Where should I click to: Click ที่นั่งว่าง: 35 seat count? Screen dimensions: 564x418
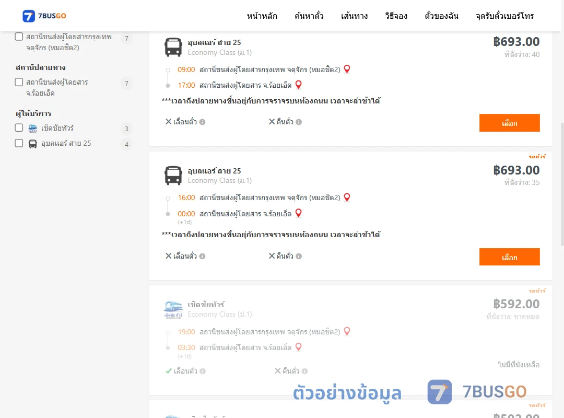[x=522, y=182]
